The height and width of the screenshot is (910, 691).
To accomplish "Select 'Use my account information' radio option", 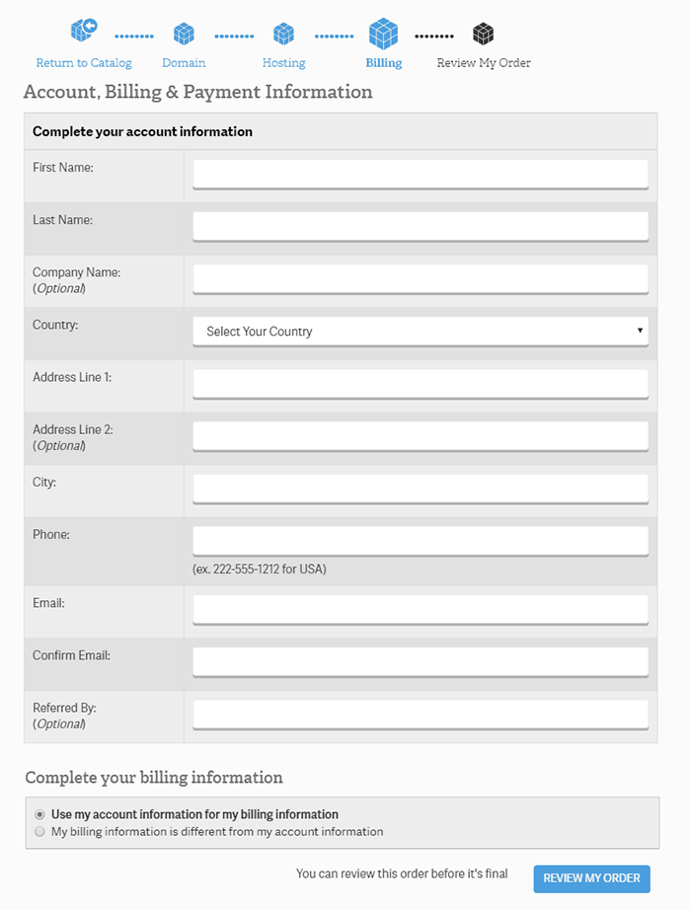I will [x=39, y=815].
